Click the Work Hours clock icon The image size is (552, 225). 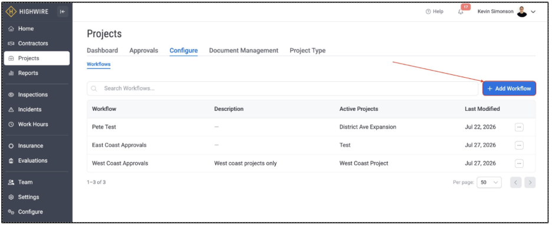click(11, 124)
